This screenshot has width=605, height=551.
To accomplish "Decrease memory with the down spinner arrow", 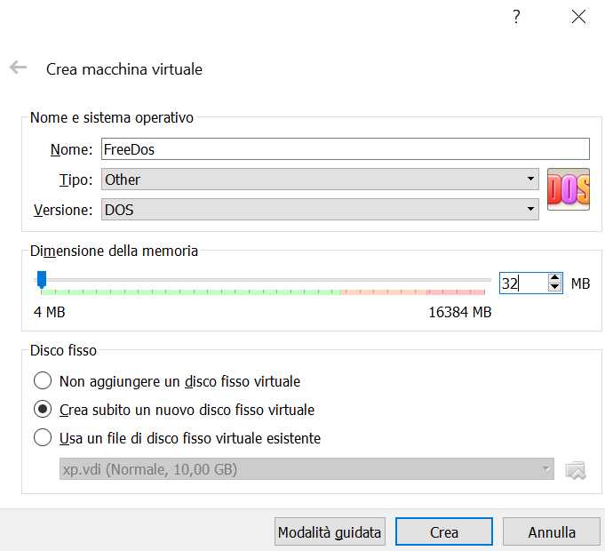I will click(x=555, y=288).
